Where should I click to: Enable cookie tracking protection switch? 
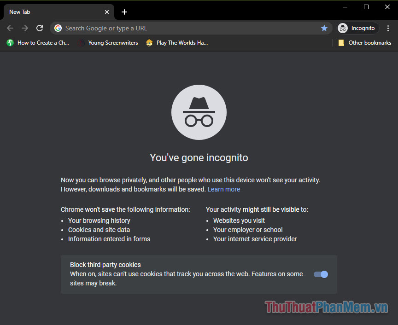(x=320, y=274)
